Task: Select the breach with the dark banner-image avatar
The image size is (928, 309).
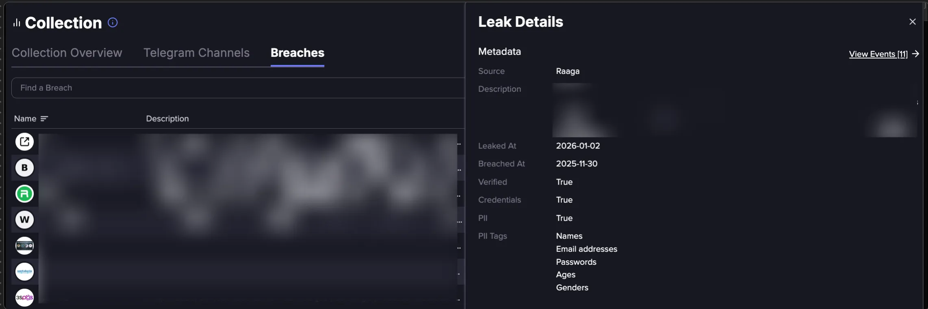Action: (24, 245)
